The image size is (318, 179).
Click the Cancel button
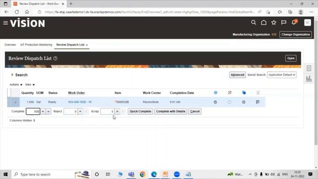click(x=195, y=111)
